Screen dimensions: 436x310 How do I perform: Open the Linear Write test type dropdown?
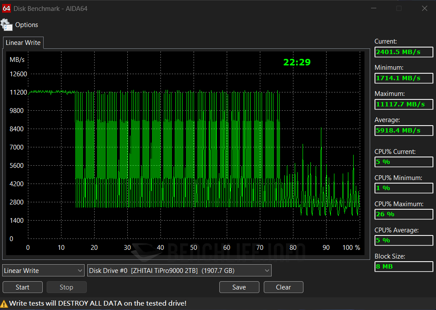click(43, 270)
